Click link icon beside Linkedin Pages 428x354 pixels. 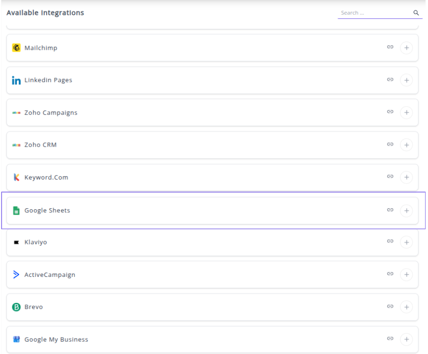pyautogui.click(x=390, y=79)
